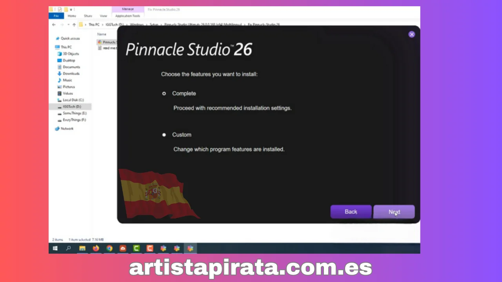Open Desktop folder in sidebar
The width and height of the screenshot is (502, 282).
(69, 60)
